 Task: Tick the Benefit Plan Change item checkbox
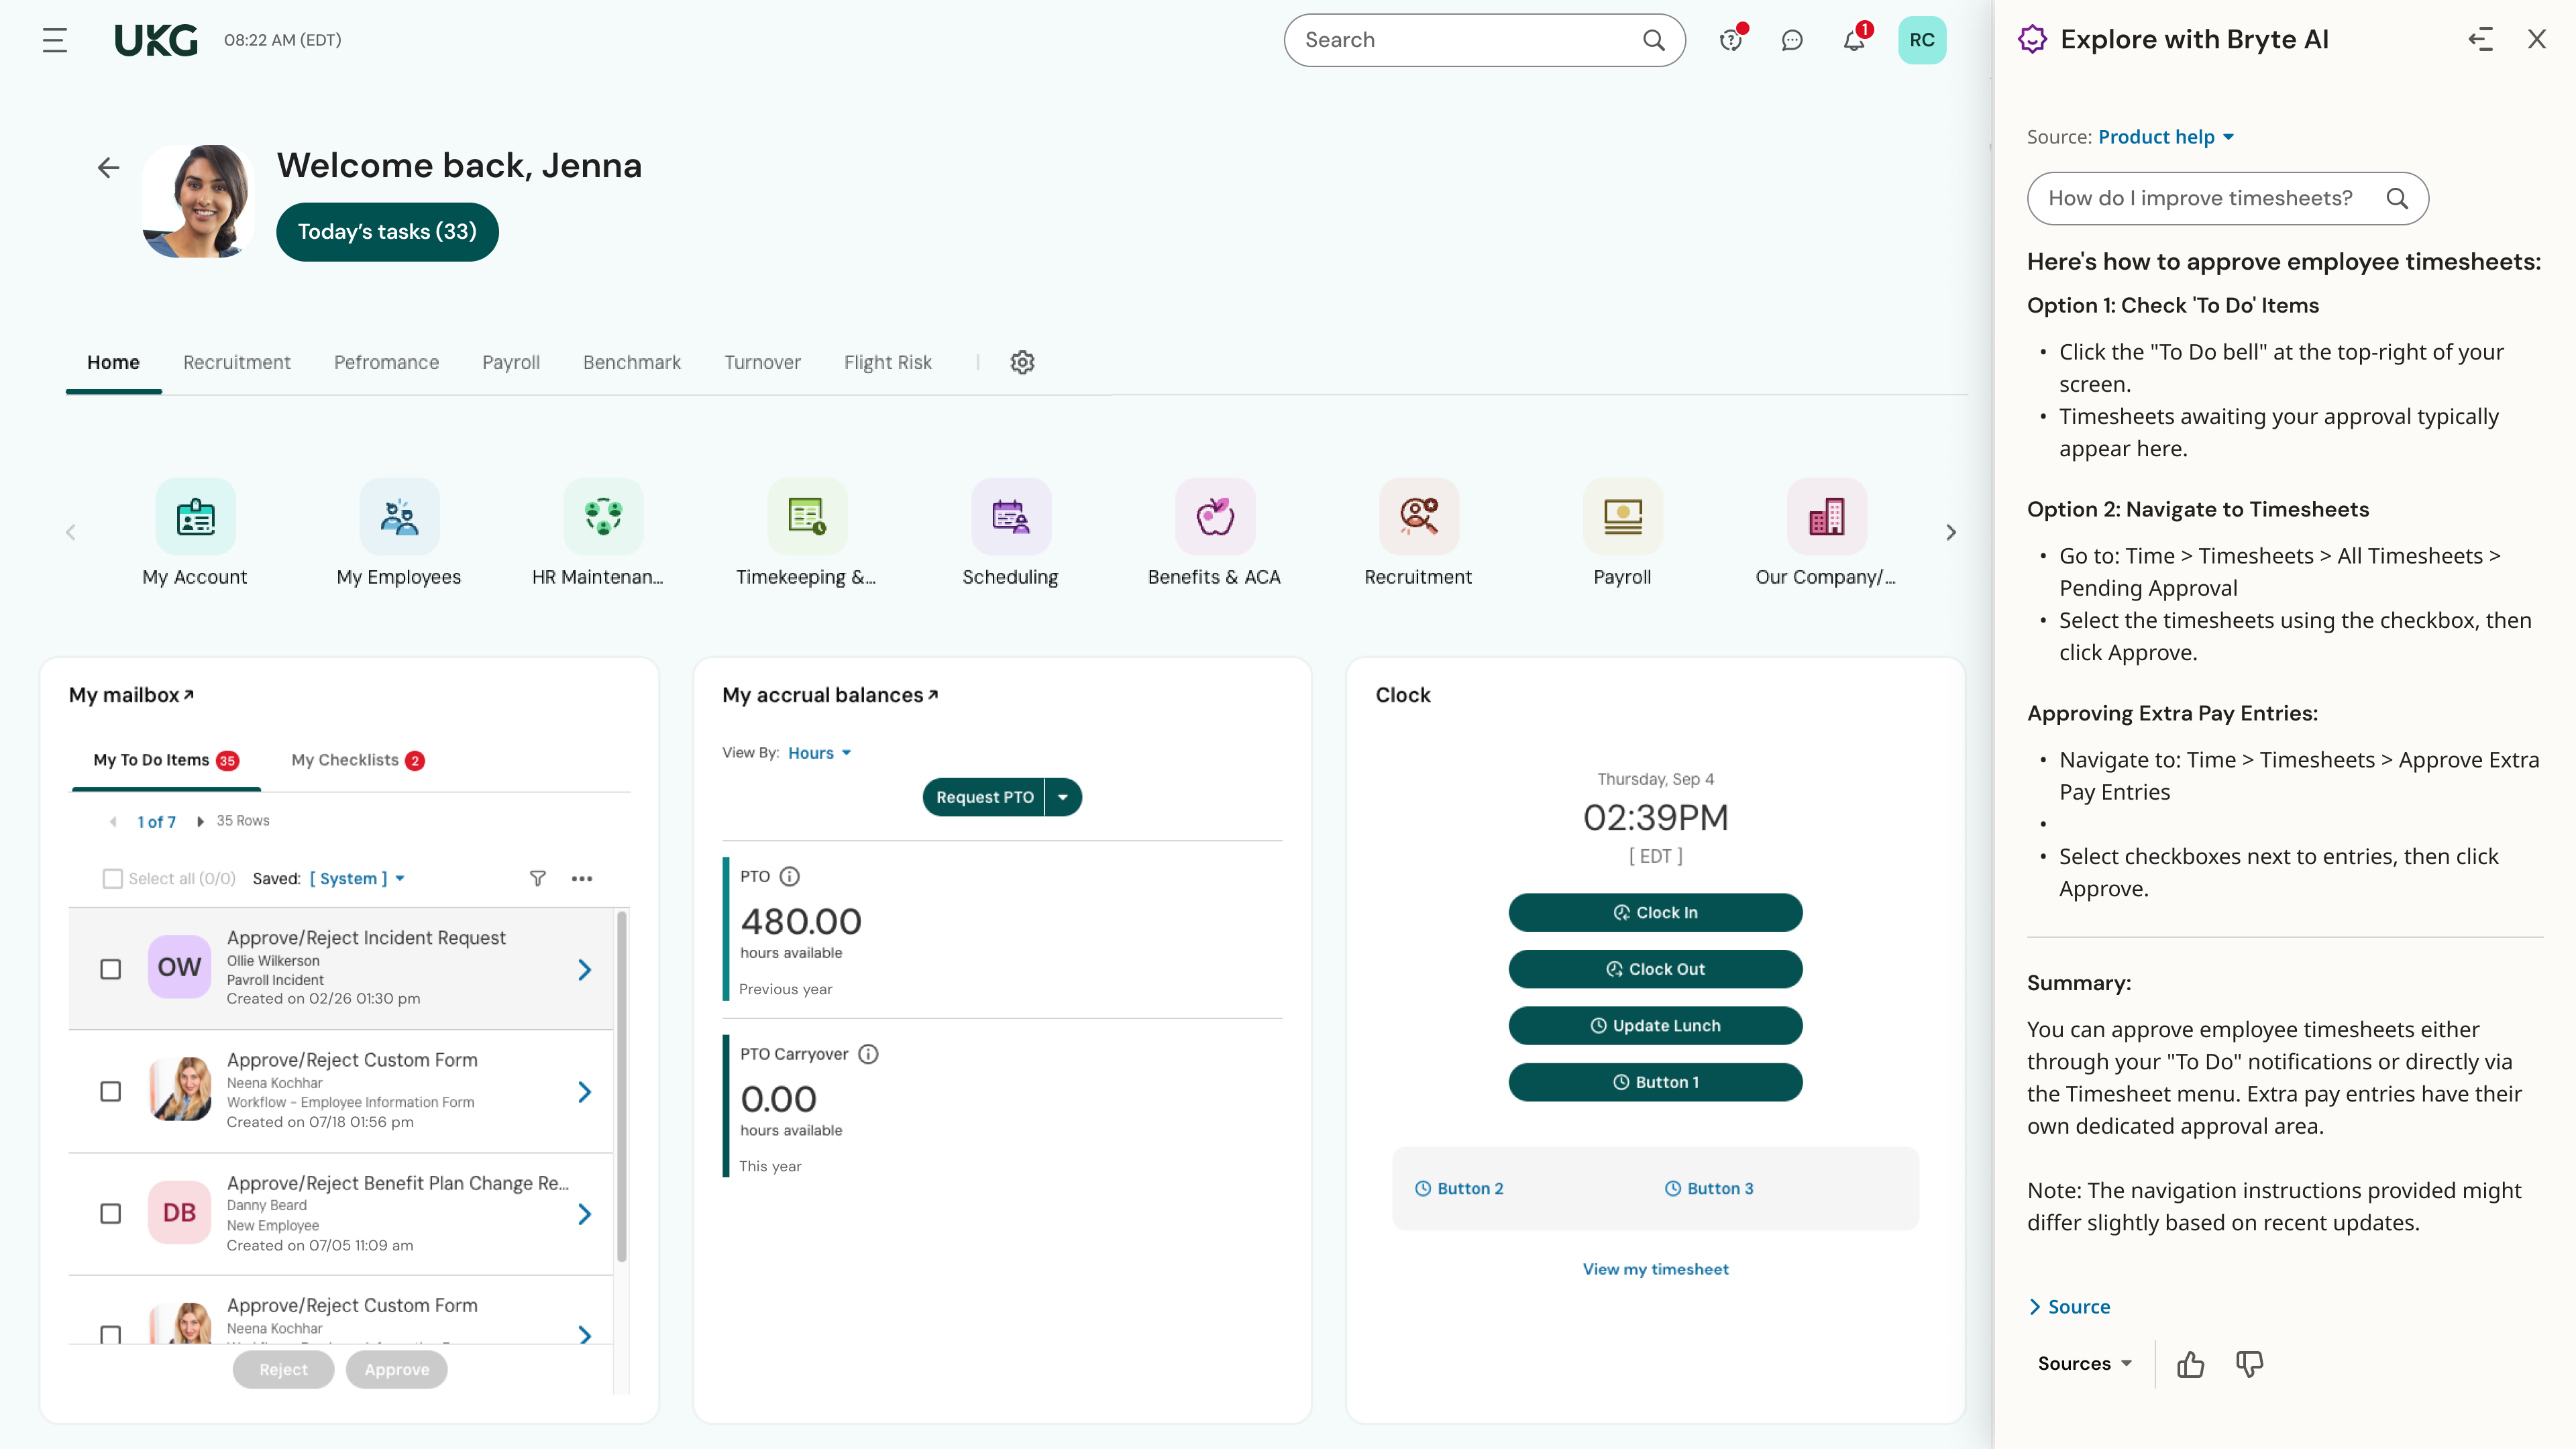110,1213
